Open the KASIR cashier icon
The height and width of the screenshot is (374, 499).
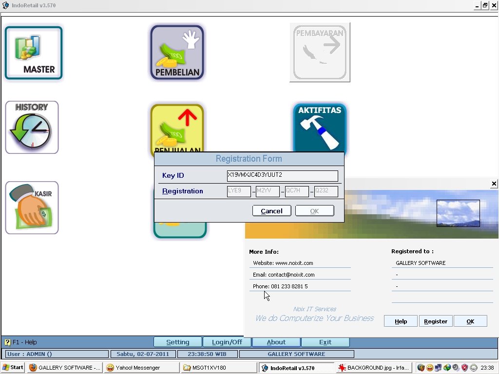tap(32, 207)
